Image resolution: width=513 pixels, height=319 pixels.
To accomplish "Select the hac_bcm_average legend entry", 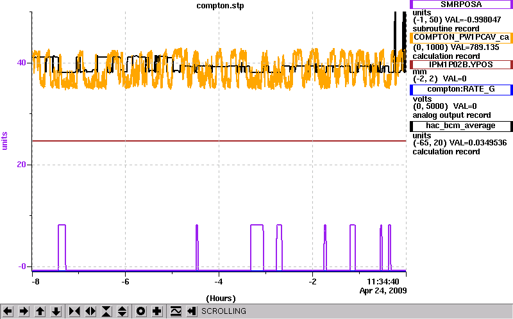I will pos(461,126).
